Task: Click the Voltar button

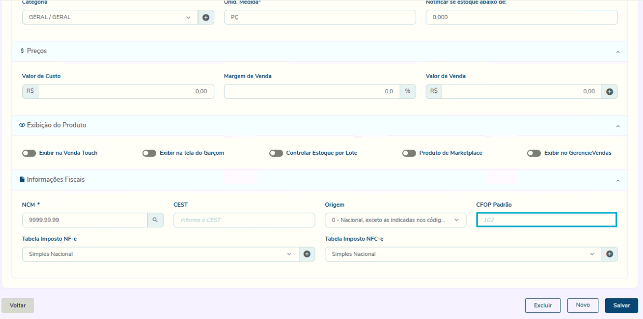Action: point(18,306)
